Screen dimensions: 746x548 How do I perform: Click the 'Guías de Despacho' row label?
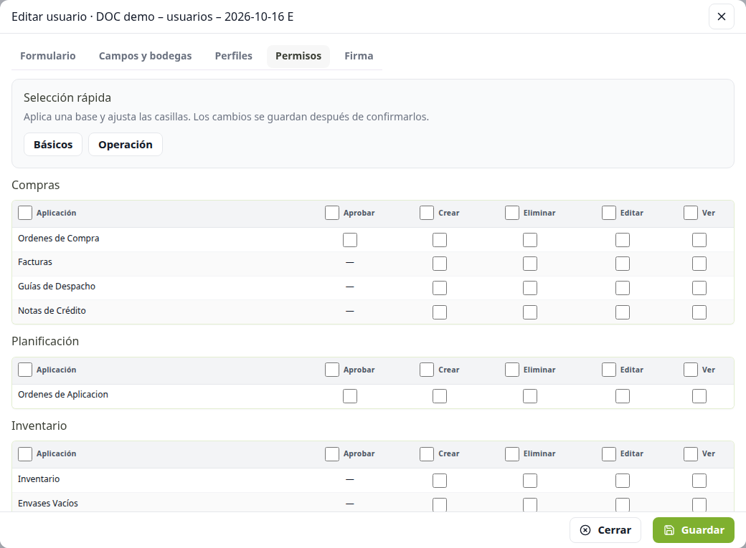tap(57, 287)
